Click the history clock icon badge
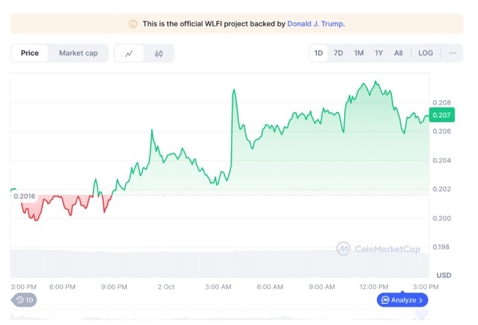 pos(25,300)
